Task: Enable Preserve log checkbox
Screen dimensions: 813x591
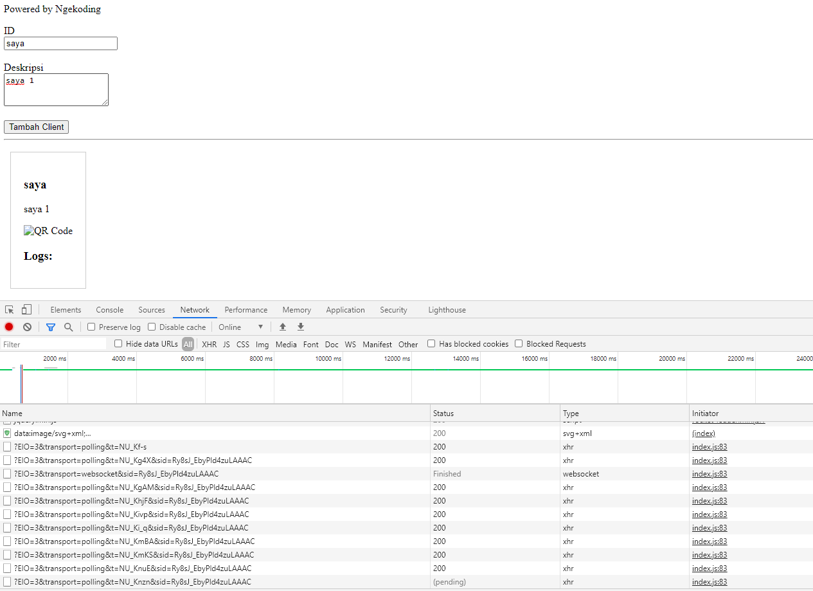Action: (91, 327)
